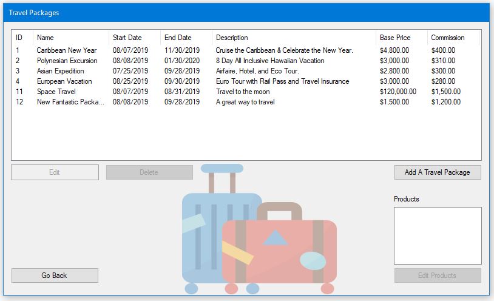Click the Add A Travel Package button
The width and height of the screenshot is (494, 301).
(x=437, y=172)
